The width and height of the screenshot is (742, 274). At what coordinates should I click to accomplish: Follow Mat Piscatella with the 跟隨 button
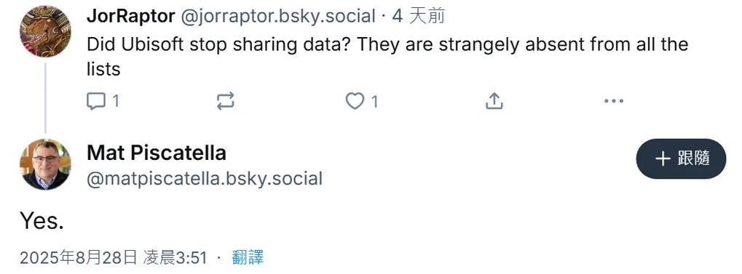click(681, 158)
